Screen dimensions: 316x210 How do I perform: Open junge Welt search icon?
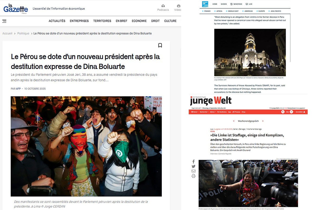coord(283,112)
